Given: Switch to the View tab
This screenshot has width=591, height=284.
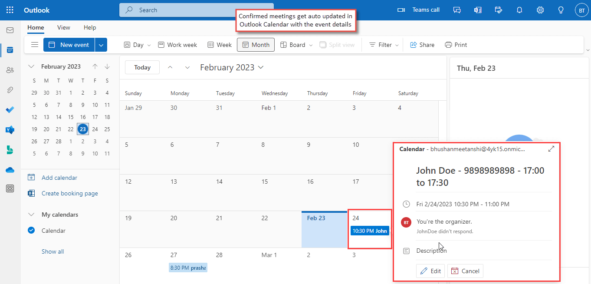Looking at the screenshot, I should tap(64, 27).
